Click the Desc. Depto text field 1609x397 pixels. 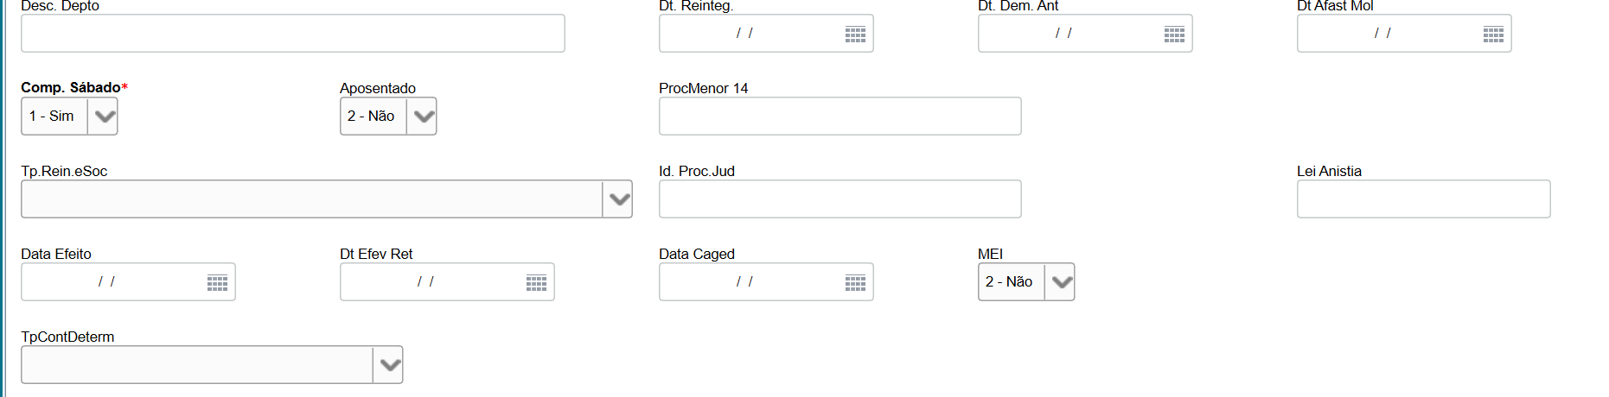tap(292, 34)
